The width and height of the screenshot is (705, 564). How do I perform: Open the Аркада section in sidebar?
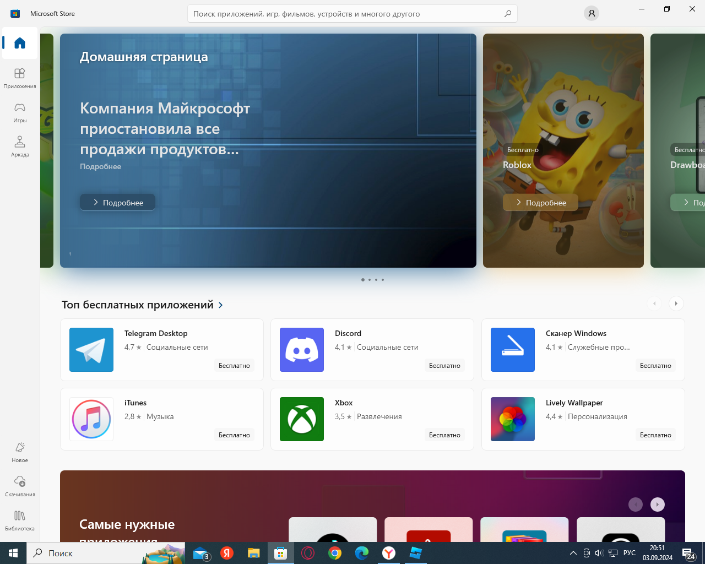tap(20, 147)
